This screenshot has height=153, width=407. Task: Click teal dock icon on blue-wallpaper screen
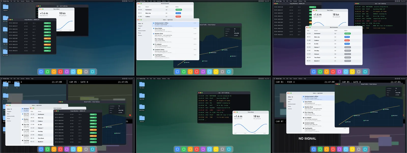[x=92, y=72]
